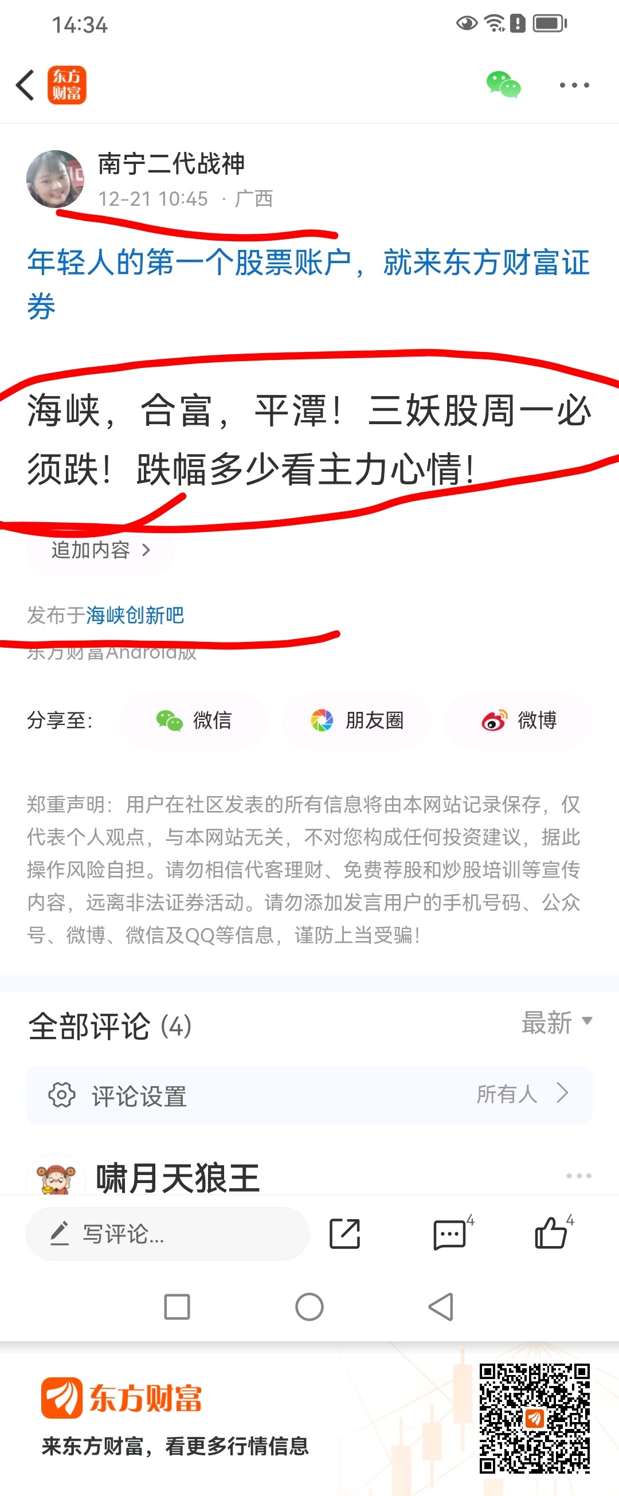Expand 追加内容 section

tap(100, 550)
